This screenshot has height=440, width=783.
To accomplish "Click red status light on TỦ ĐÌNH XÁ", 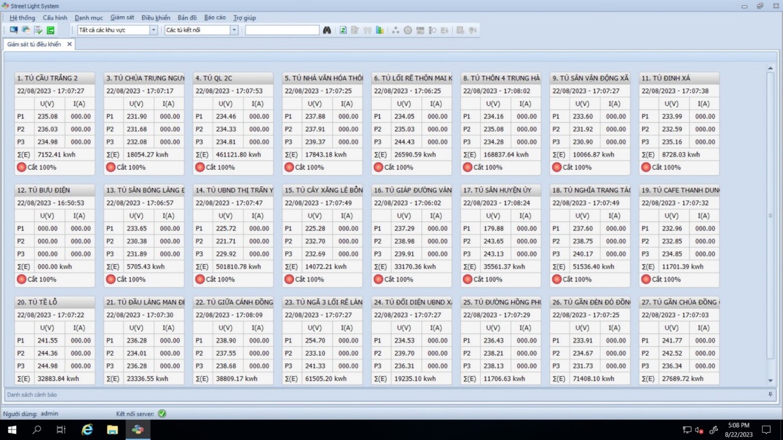I will [x=646, y=167].
